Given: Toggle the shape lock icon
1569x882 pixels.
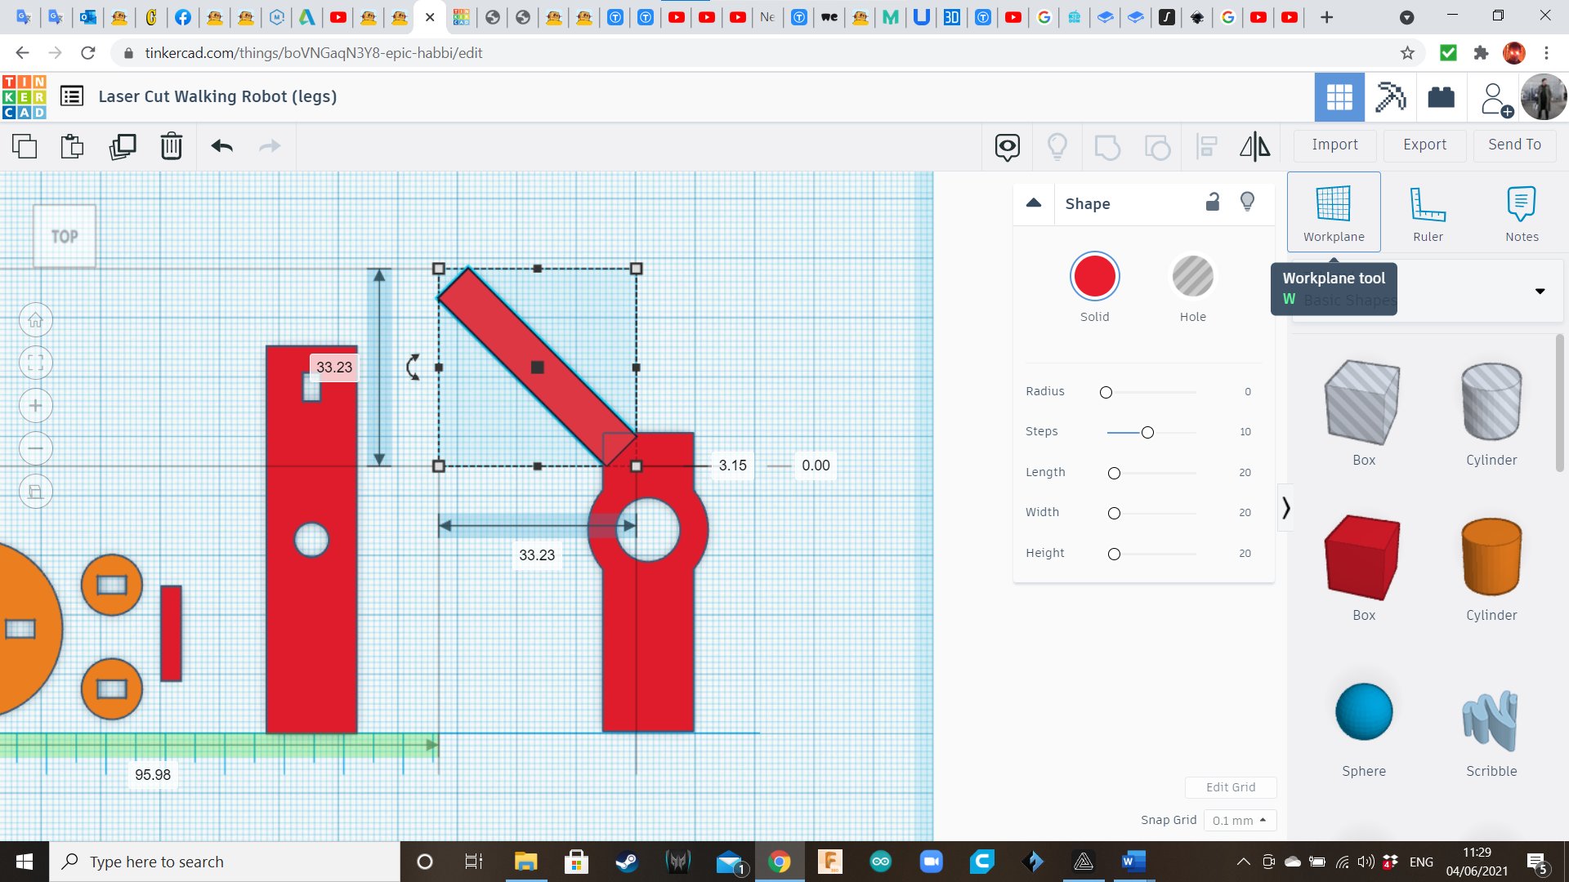Looking at the screenshot, I should point(1213,202).
